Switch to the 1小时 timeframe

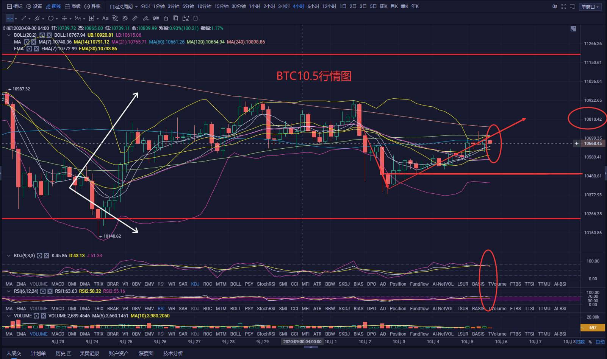255,6
